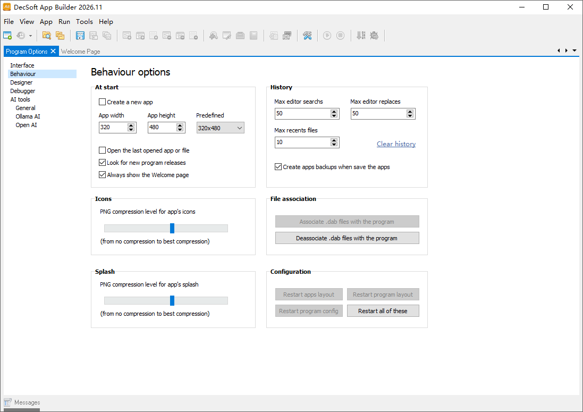Click Restart apps layout button
583x412 pixels.
click(x=309, y=295)
